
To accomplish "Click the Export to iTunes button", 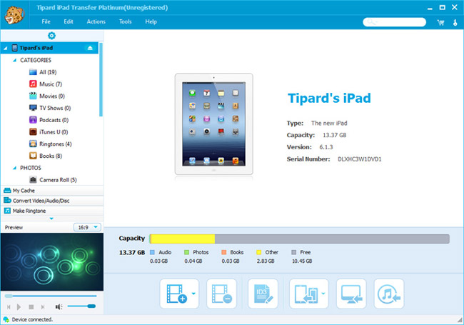I will pos(389,294).
